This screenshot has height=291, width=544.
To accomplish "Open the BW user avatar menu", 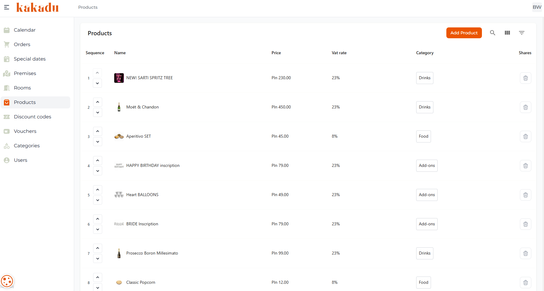I will point(537,7).
